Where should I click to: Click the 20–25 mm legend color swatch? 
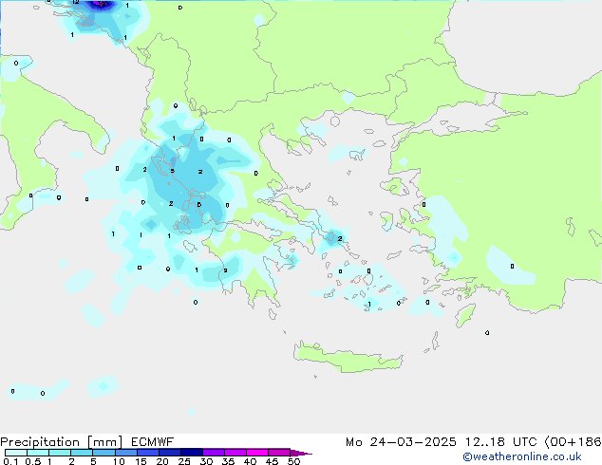coord(169,453)
